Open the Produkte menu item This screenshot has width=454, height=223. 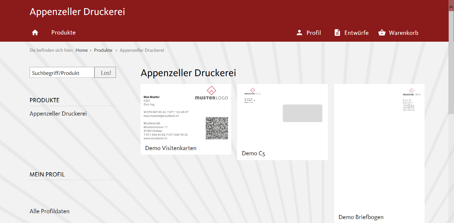tap(63, 33)
